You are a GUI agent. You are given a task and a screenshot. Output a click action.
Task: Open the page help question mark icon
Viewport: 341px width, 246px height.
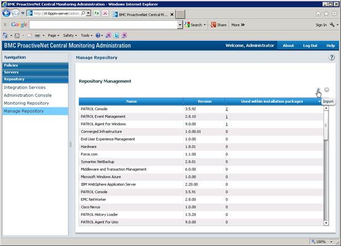tap(331, 57)
